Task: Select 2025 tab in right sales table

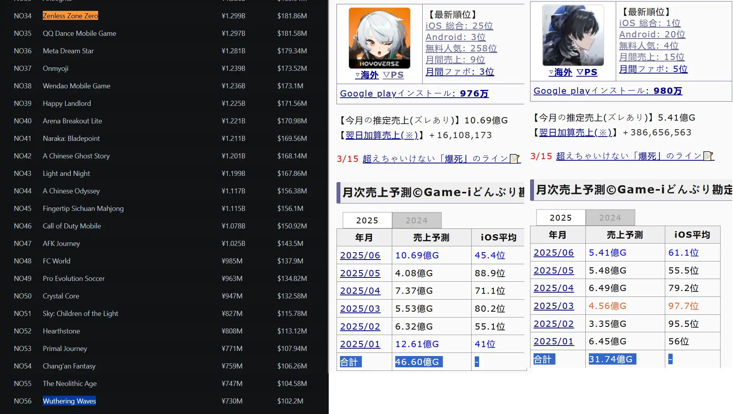Action: point(561,218)
